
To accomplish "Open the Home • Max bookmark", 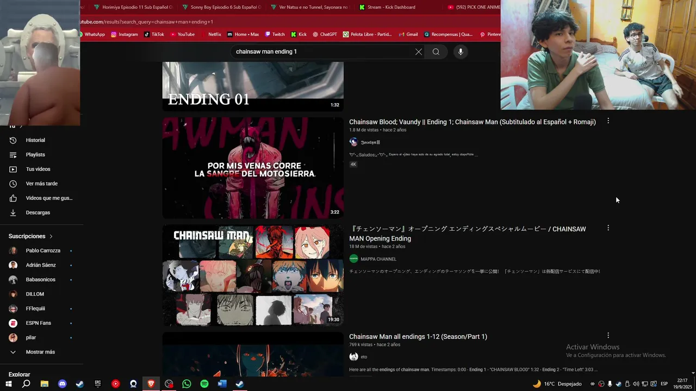I will (x=243, y=34).
